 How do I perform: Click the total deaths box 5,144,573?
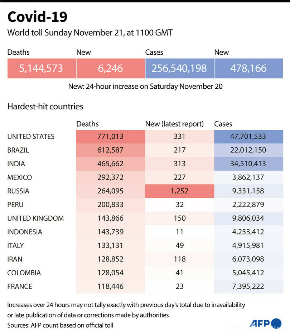pyautogui.click(x=42, y=68)
